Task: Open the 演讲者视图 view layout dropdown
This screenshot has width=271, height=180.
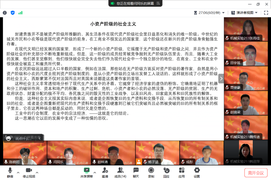Action: [x=243, y=13]
